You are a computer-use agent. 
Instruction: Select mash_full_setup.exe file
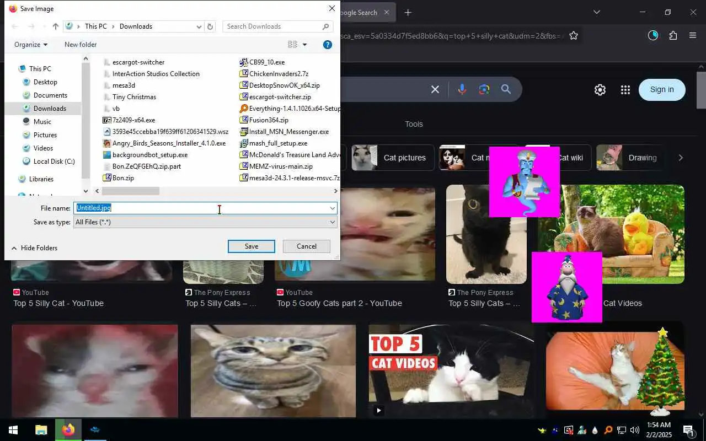click(278, 143)
